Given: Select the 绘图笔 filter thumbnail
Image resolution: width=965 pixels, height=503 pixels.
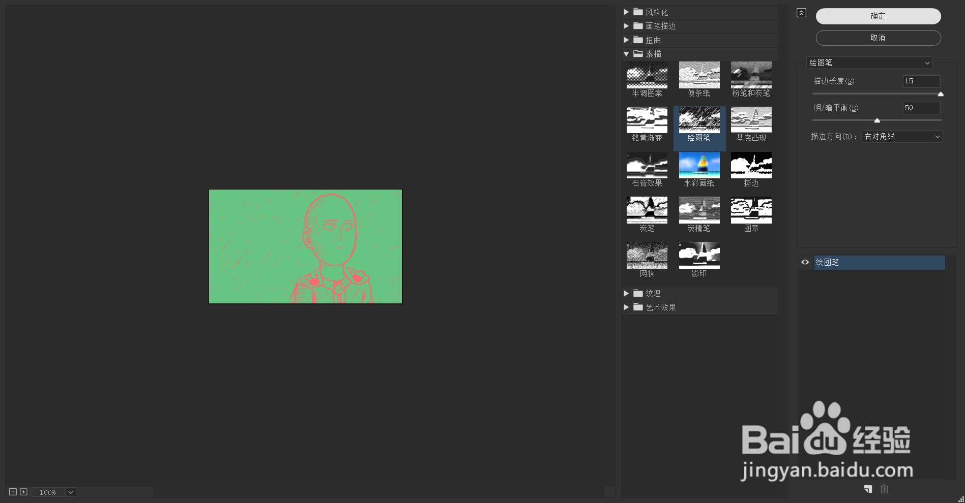Looking at the screenshot, I should [699, 120].
